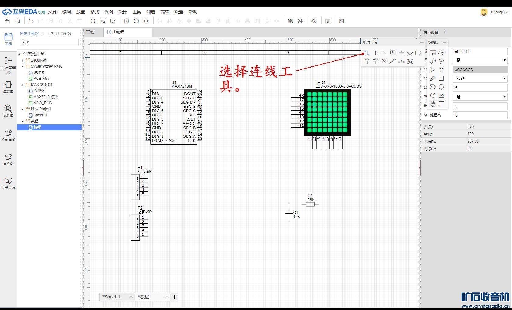Open 立创商城 in left sidebar

8,135
